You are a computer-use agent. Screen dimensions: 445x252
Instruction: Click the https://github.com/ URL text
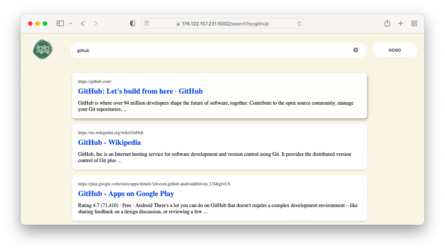click(95, 81)
